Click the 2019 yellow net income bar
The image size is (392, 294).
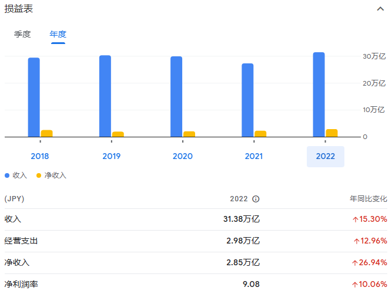pyautogui.click(x=118, y=134)
